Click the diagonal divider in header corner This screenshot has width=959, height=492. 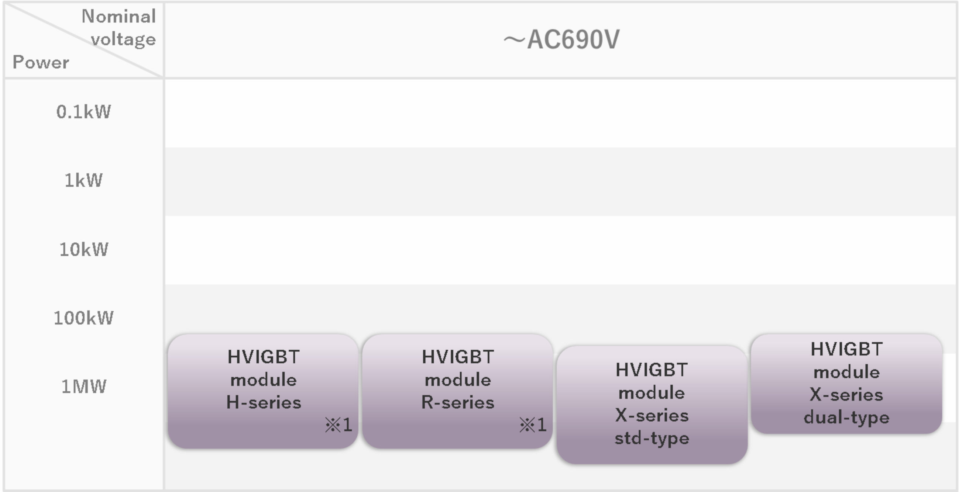pos(84,40)
